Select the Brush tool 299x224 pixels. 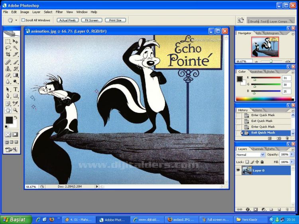click(x=15, y=62)
